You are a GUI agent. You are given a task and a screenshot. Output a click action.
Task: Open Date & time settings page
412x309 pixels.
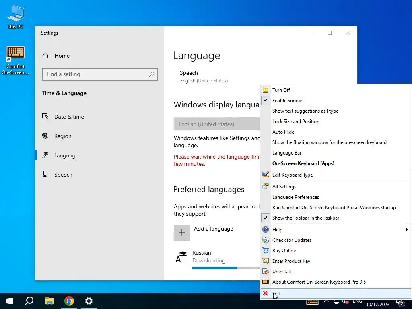100,117
